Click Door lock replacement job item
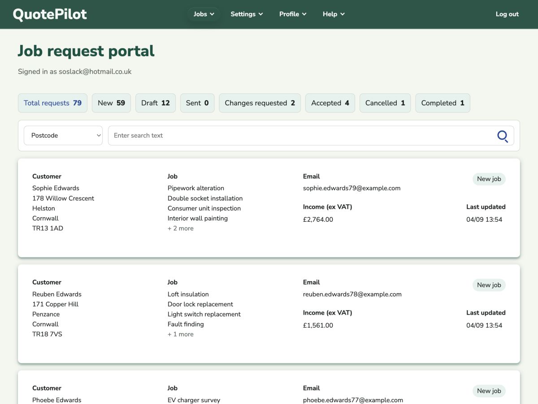Viewport: 538px width, 404px height. [x=200, y=304]
